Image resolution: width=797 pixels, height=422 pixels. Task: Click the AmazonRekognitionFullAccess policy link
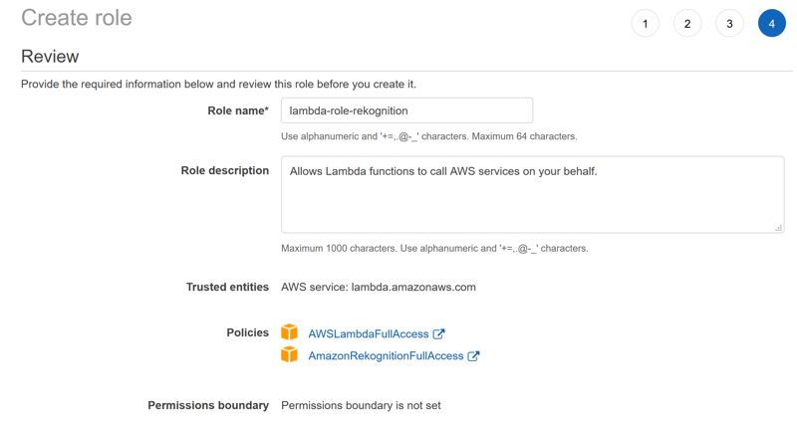pyautogui.click(x=386, y=356)
